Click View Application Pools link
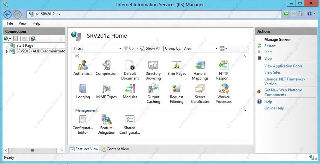Viewport: 320px width, 164px height. coord(283,66)
